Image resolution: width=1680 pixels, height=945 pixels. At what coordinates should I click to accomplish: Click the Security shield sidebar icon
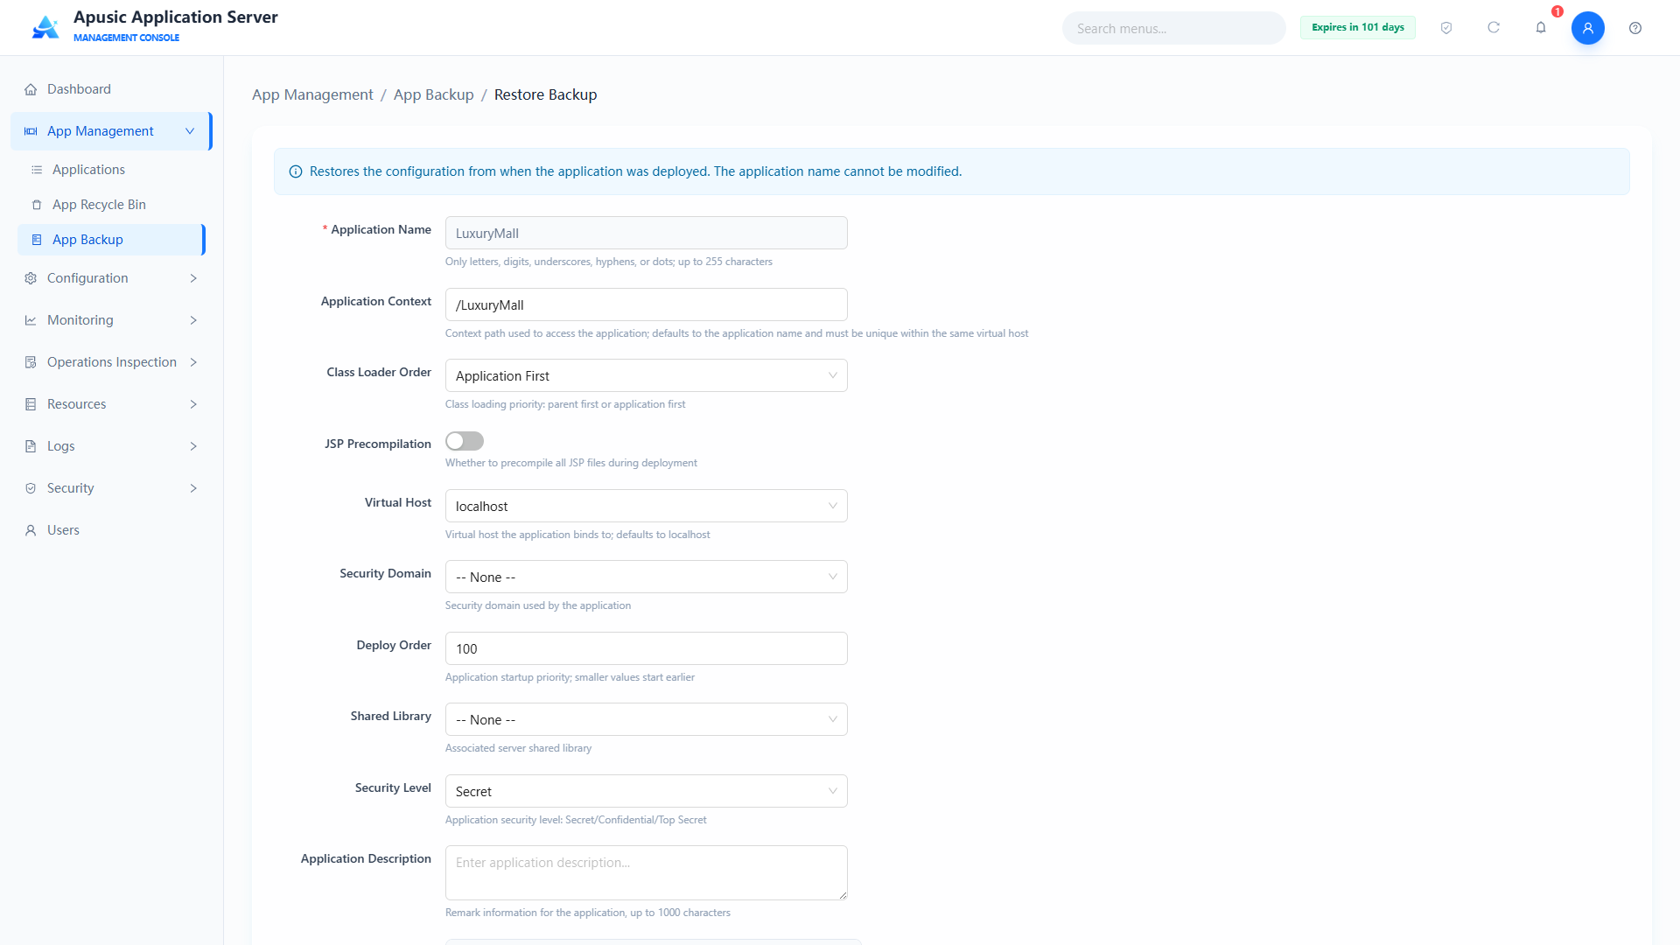click(31, 488)
